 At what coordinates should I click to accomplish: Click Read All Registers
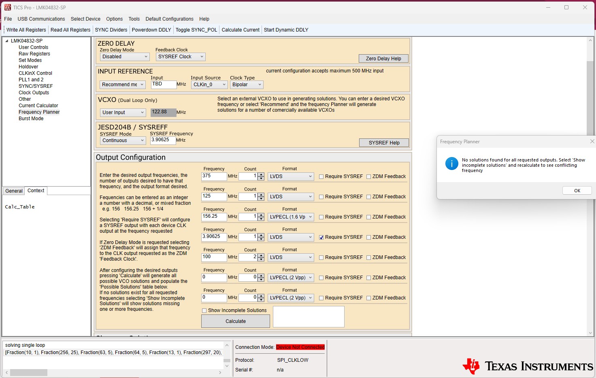click(x=70, y=30)
